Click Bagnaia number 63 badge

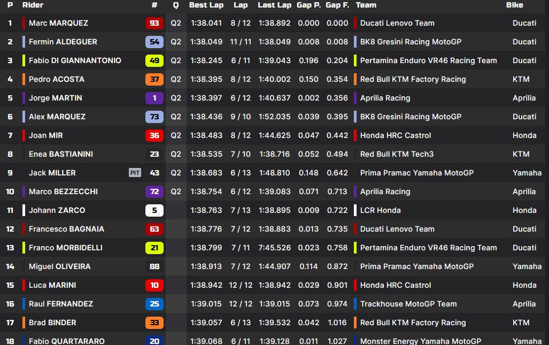point(154,229)
